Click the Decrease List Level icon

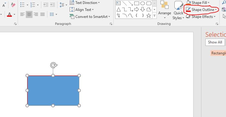point(46,5)
